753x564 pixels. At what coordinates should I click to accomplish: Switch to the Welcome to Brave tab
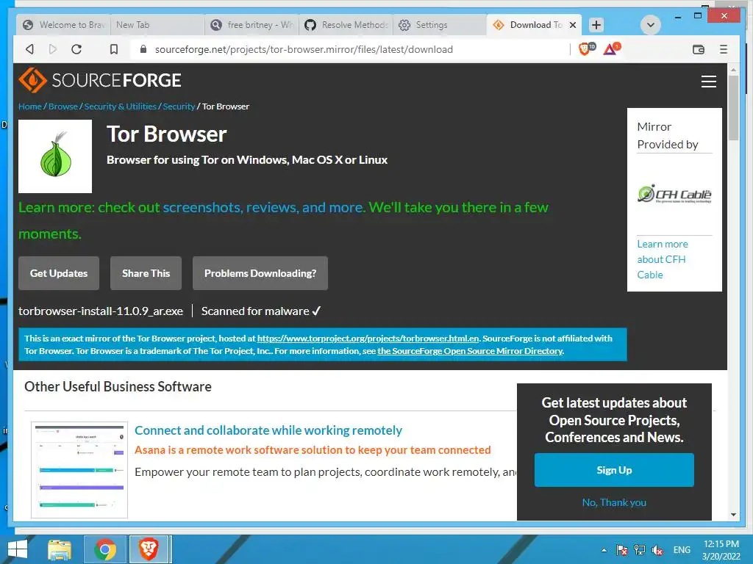(x=63, y=25)
